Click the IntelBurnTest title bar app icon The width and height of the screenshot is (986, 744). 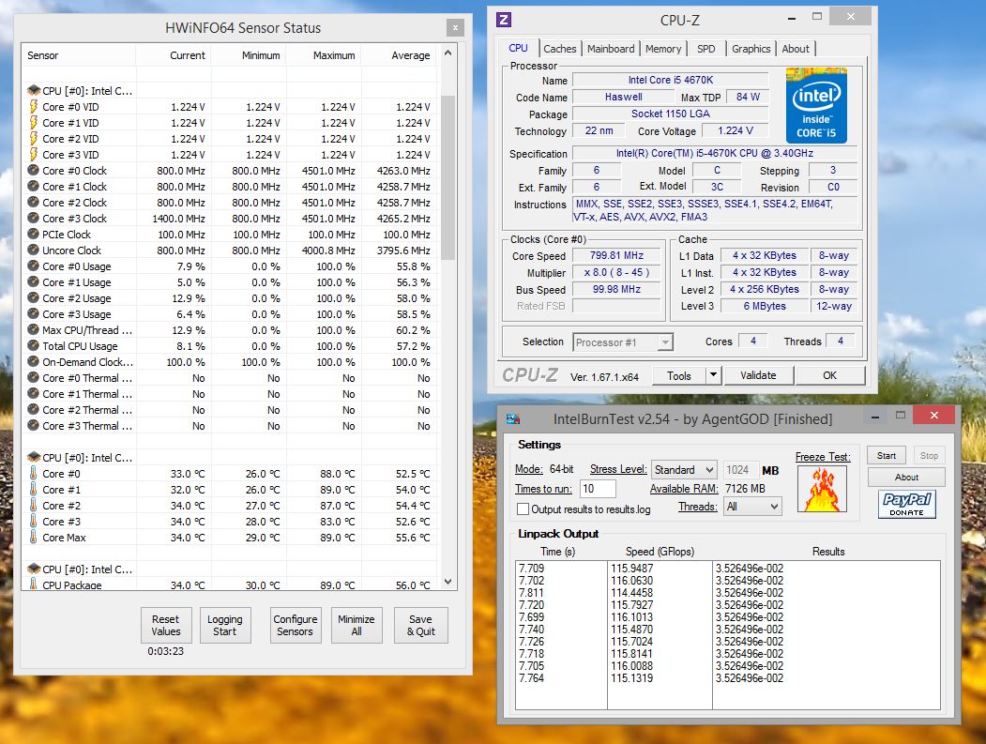pyautogui.click(x=513, y=418)
